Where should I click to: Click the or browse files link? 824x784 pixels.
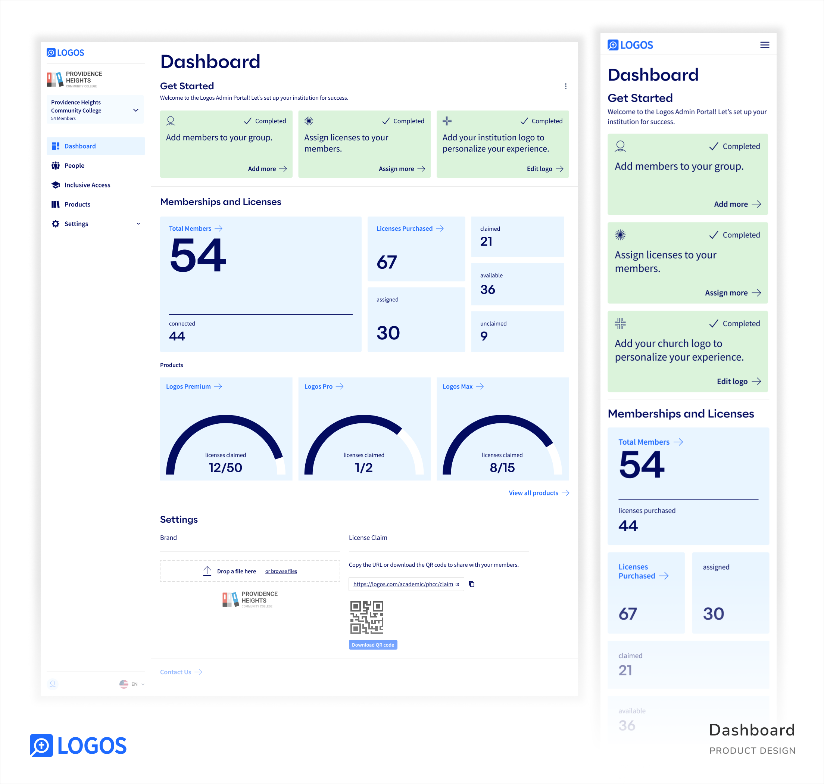tap(281, 571)
